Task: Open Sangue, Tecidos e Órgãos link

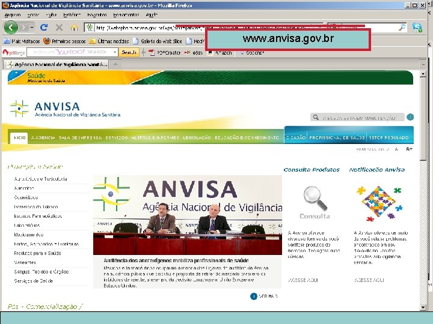Action: click(41, 272)
